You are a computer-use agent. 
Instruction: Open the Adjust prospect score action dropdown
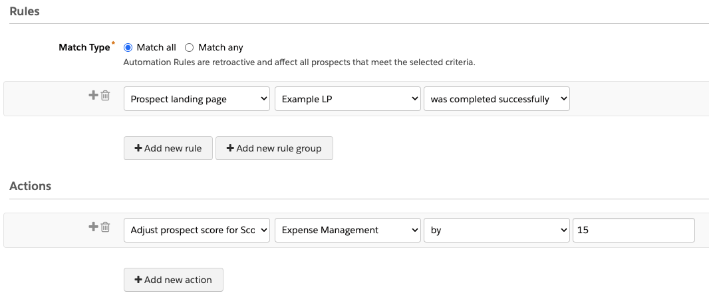[x=197, y=230]
